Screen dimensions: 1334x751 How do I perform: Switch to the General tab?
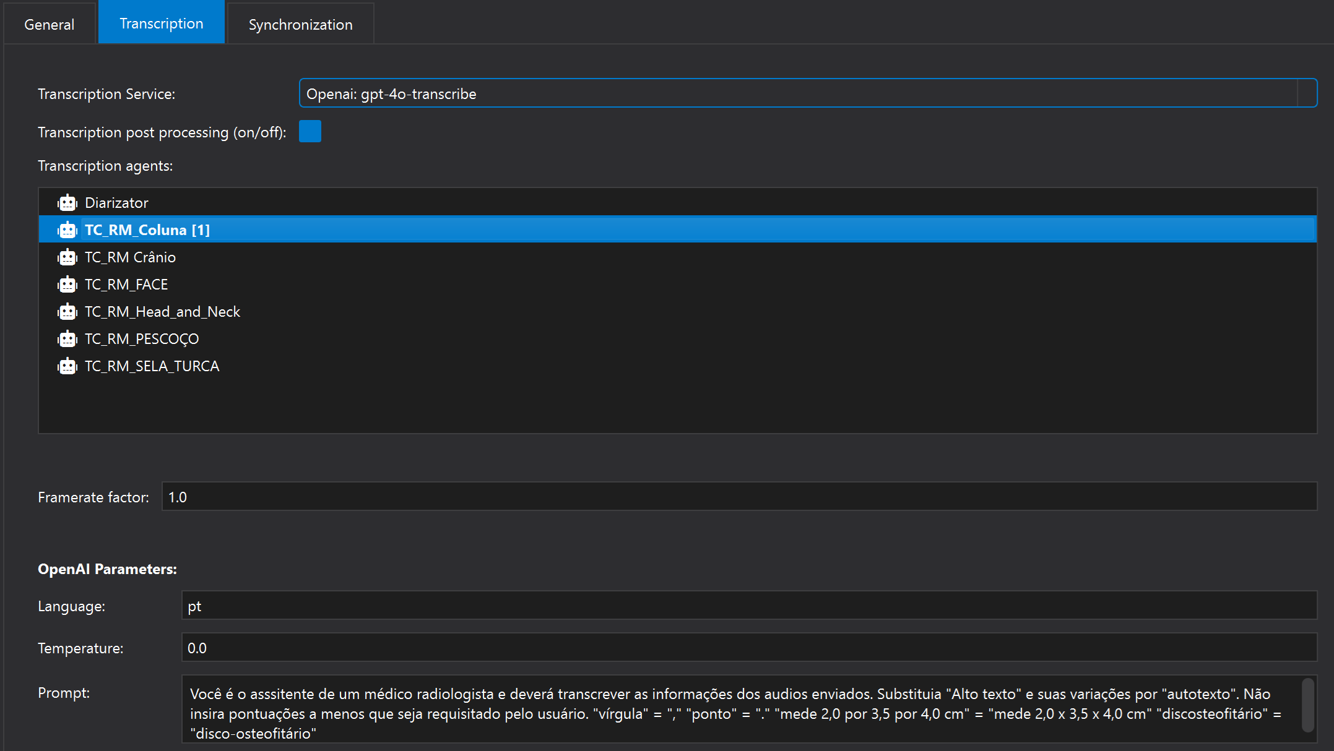[50, 24]
